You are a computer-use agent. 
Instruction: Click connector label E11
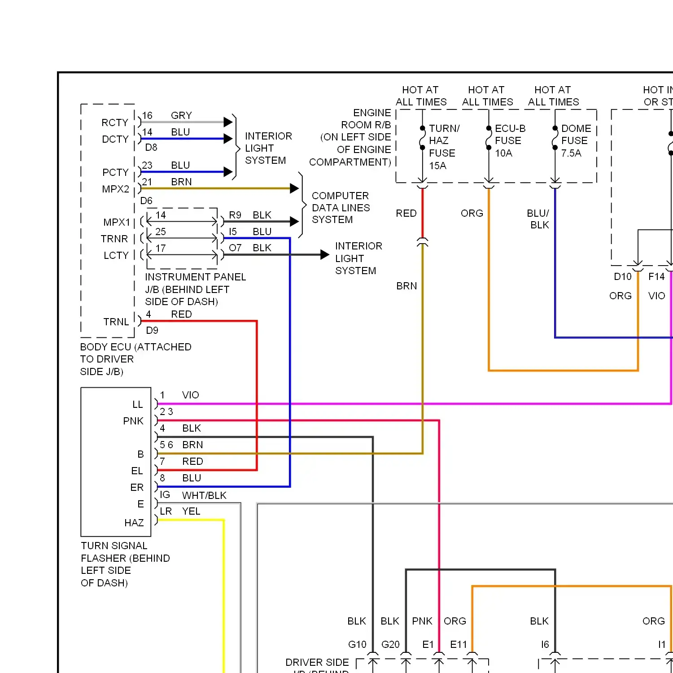point(459,644)
